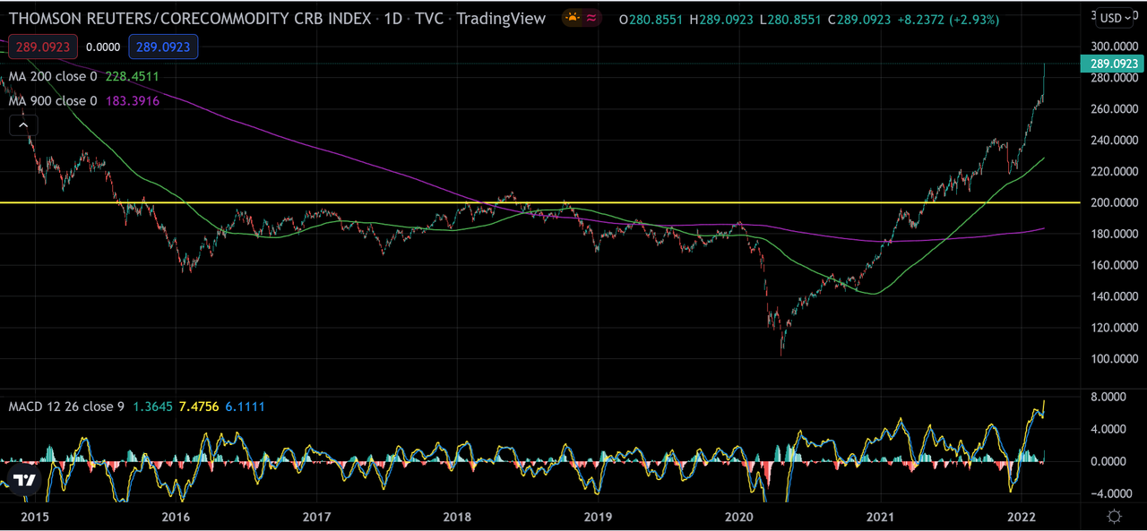This screenshot has width=1147, height=531.
Task: Open the market status sun icon
Action: 573,18
